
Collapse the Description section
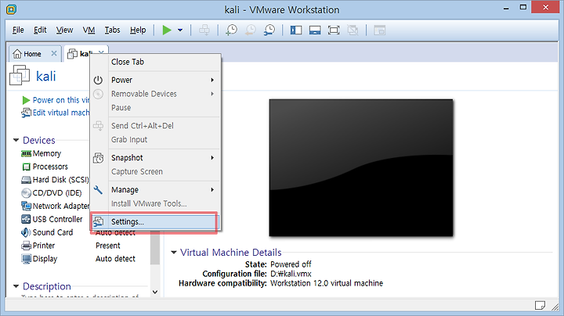pos(16,286)
